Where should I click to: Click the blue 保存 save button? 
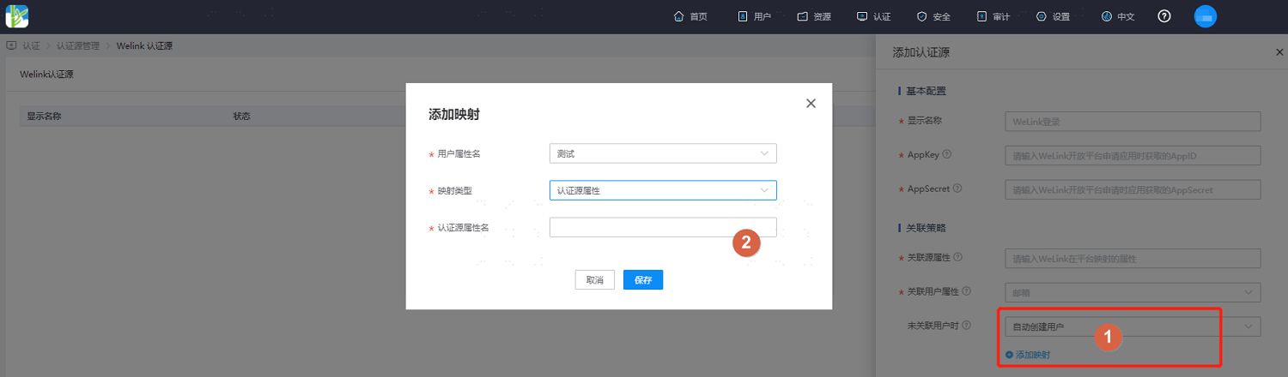643,280
